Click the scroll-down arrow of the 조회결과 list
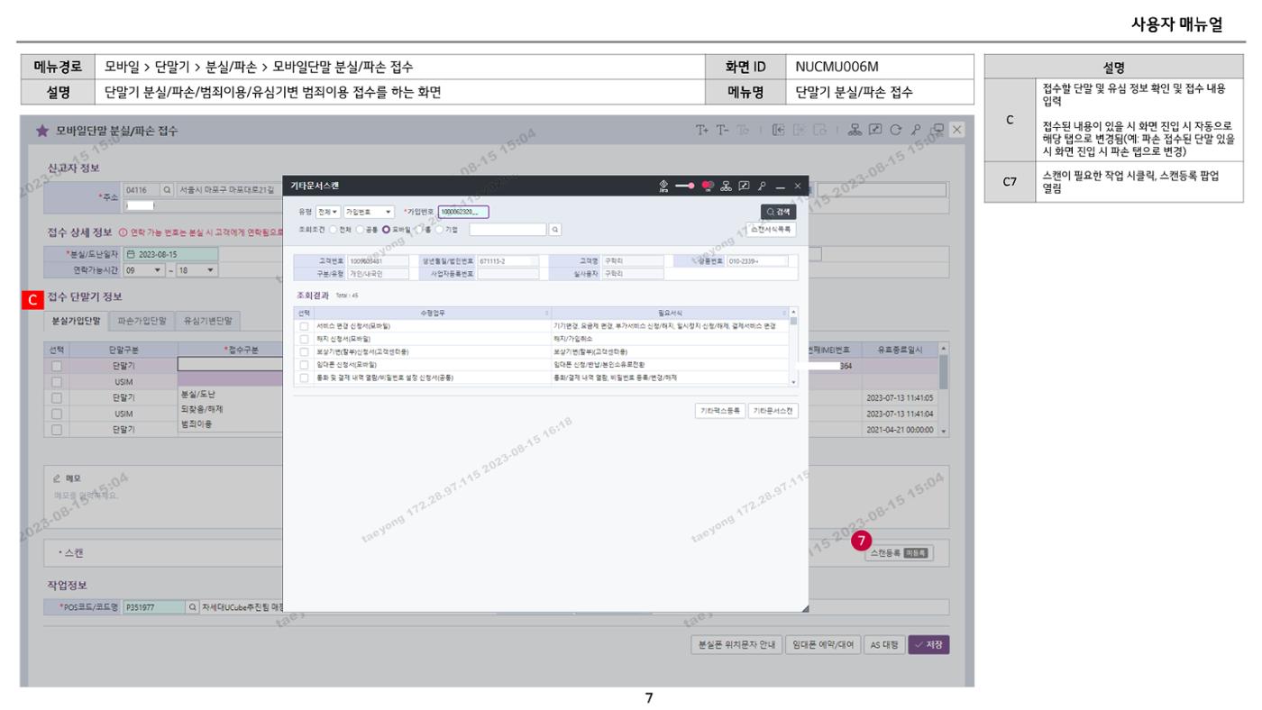1262x710 pixels. coord(794,381)
